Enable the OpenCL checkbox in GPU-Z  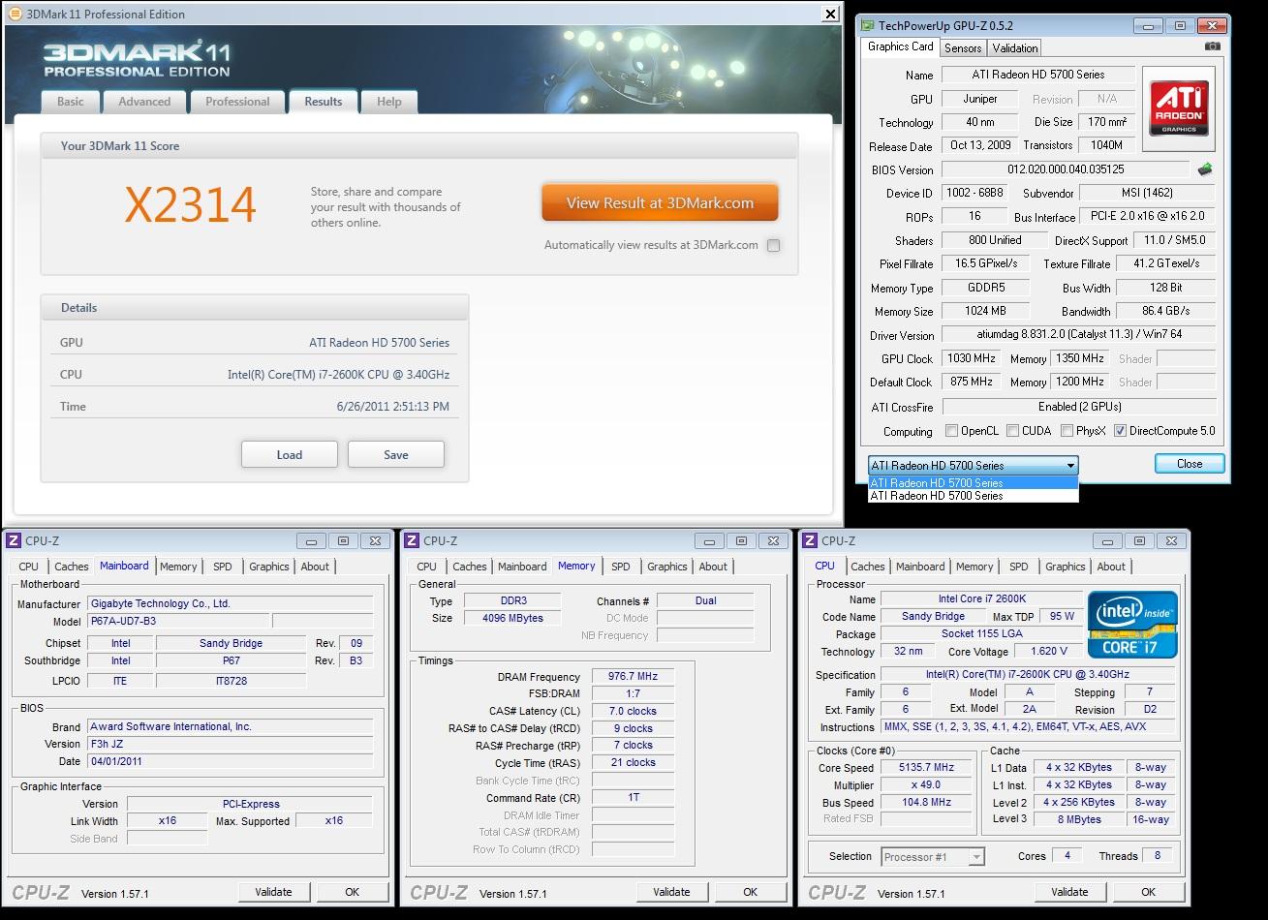[952, 431]
